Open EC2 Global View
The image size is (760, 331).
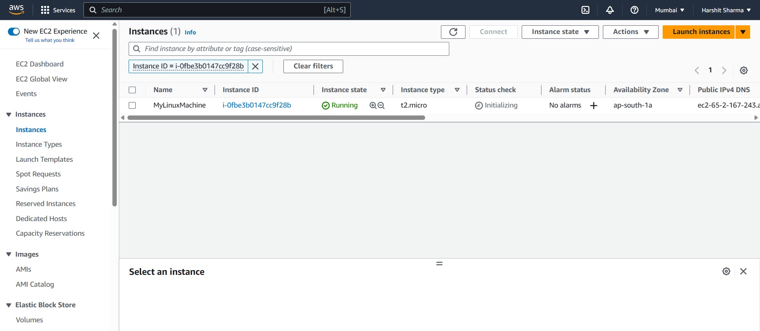[42, 79]
